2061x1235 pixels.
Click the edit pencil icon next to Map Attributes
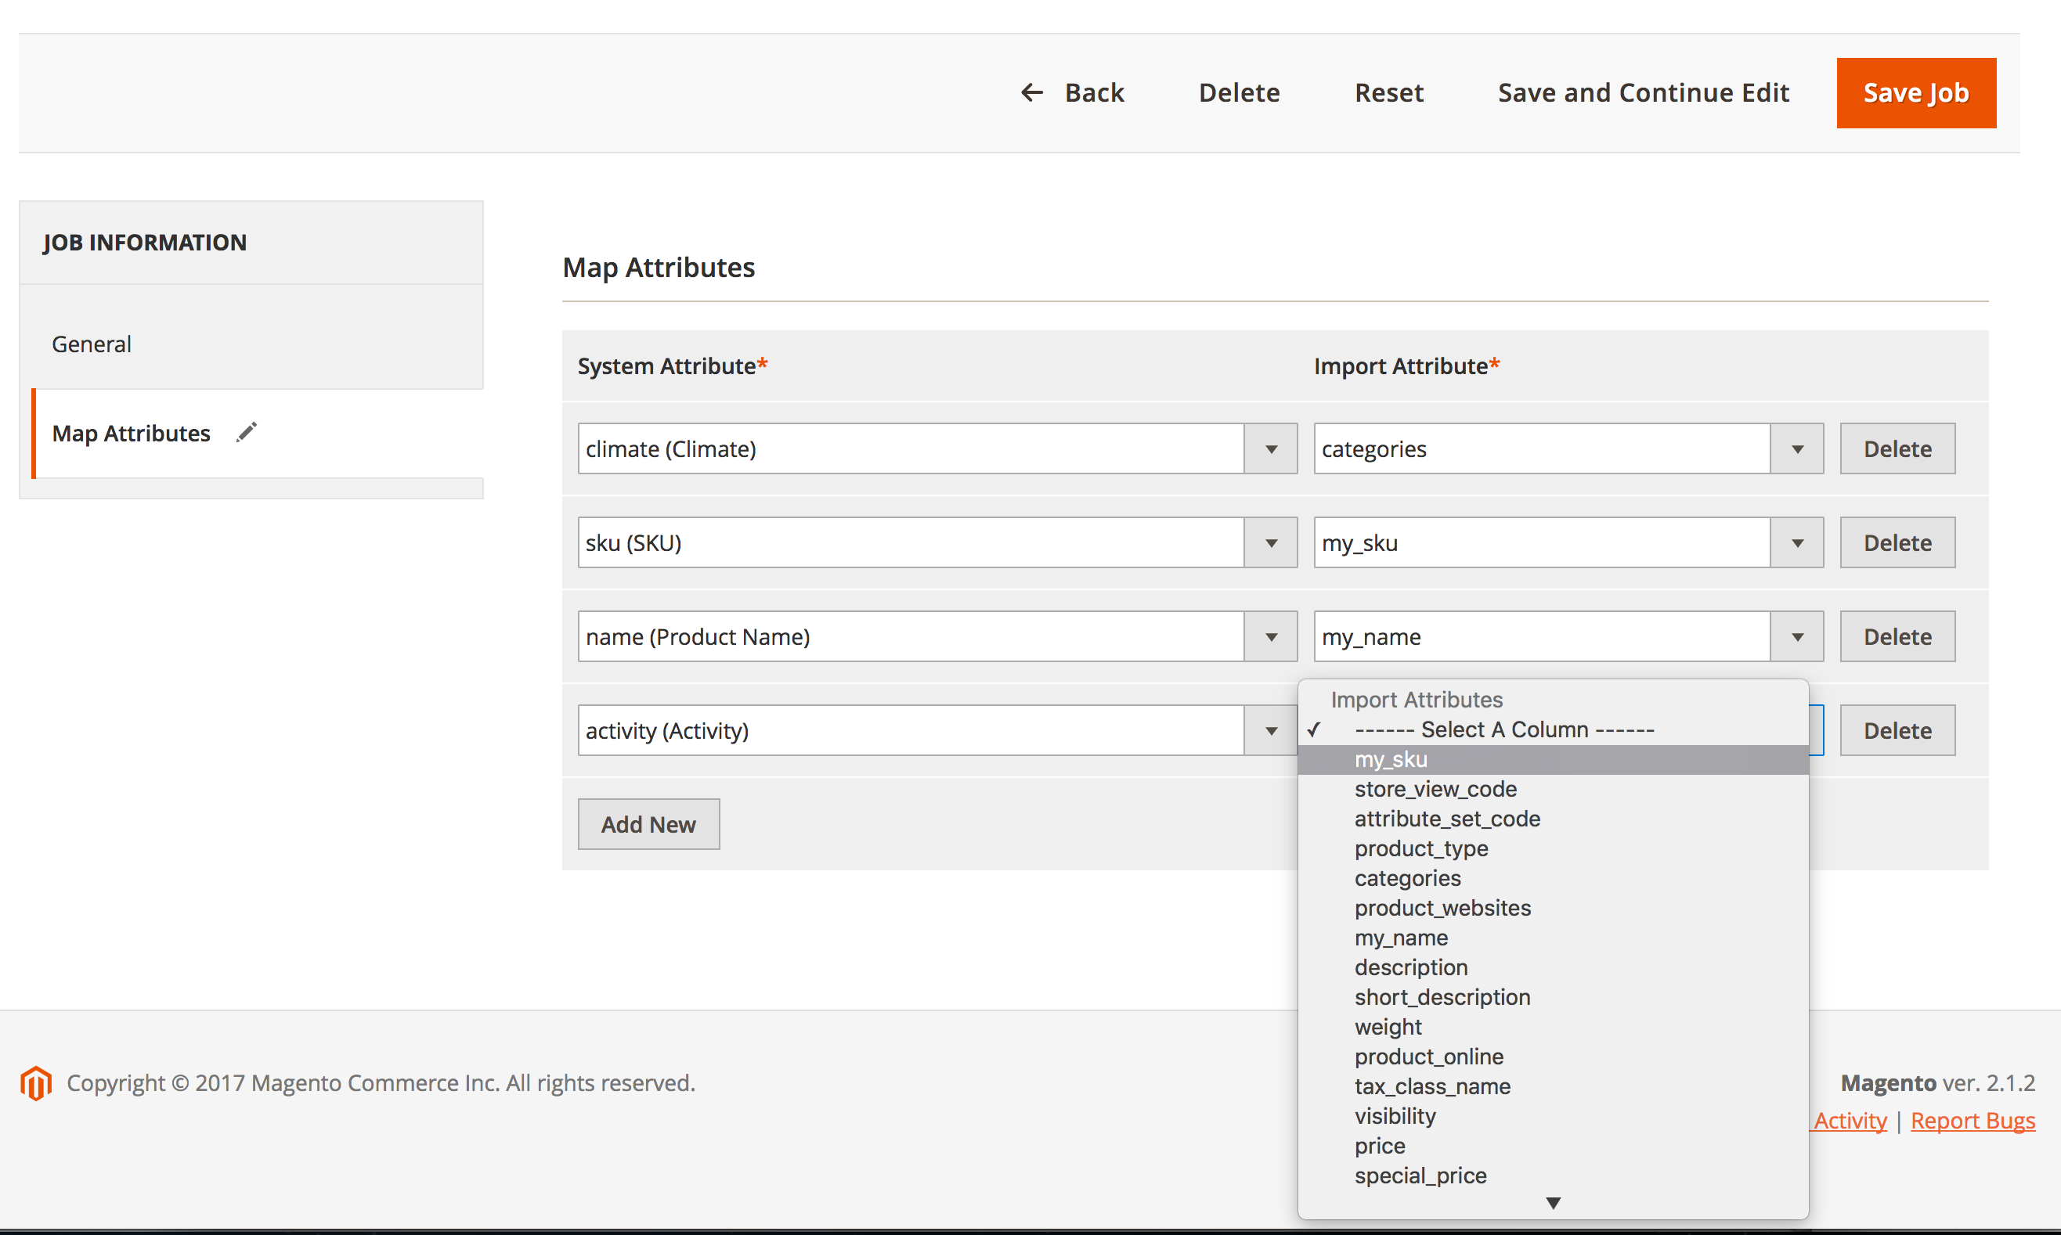247,432
